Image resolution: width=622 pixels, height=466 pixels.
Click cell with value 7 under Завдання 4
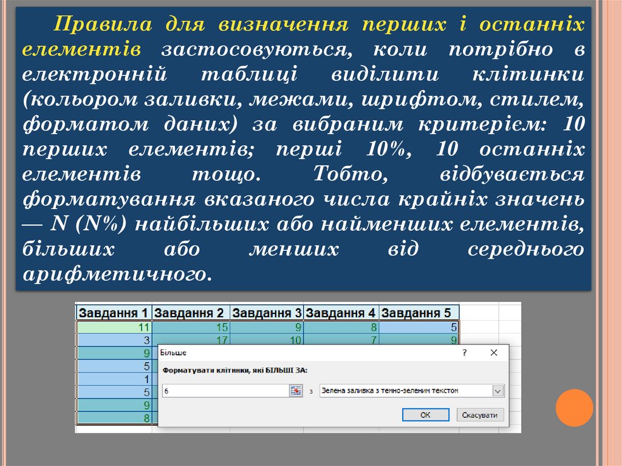pyautogui.click(x=341, y=340)
